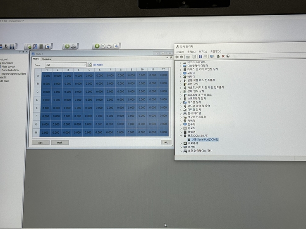The image size is (306, 229).
Task: Click the Mask button below the plate
Action: tap(60, 142)
